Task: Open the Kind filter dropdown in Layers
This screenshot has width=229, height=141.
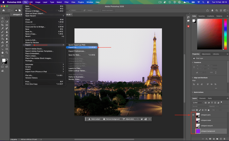Action: [198, 103]
